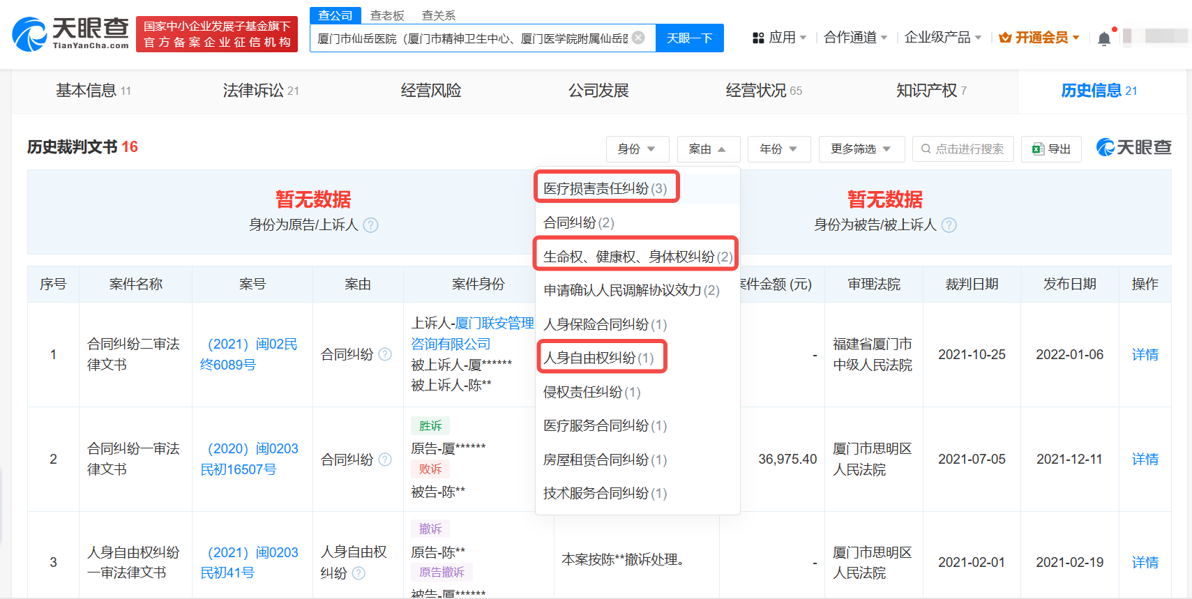
Task: Open 详情 for row 1
Action: point(1145,354)
